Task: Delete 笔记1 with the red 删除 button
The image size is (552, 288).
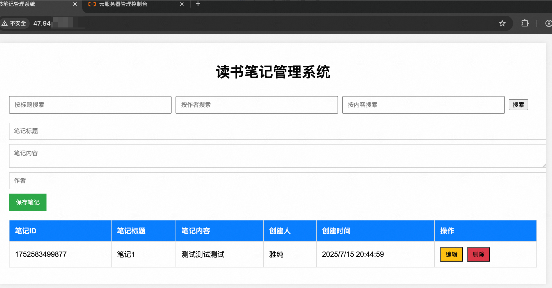Action: [478, 254]
